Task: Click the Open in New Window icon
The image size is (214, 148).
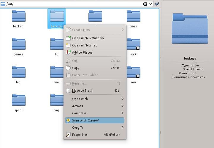Action: pos(68,38)
